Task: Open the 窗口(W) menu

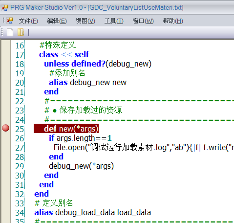Action: coord(143,21)
